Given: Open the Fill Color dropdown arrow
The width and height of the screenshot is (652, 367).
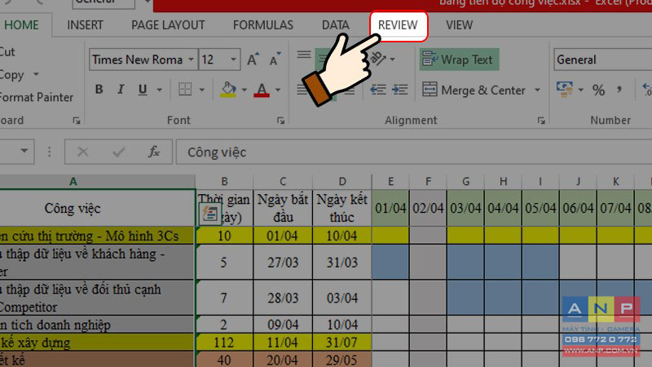Looking at the screenshot, I should pyautogui.click(x=244, y=90).
